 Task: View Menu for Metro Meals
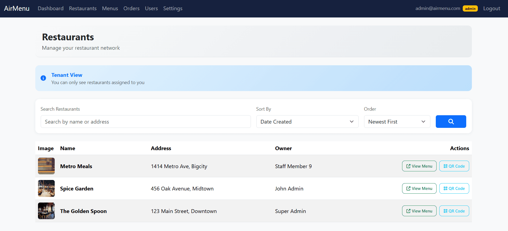(419, 166)
